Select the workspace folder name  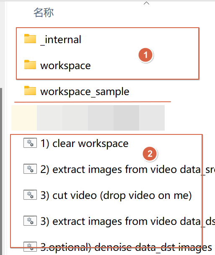tap(65, 66)
